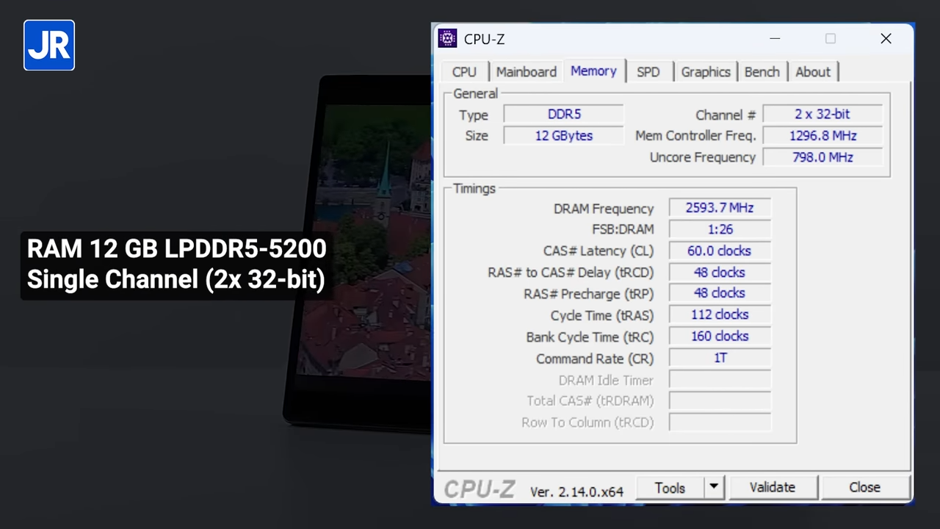Click the empty Total CAS# (tRDRAM) field
The height and width of the screenshot is (529, 940).
[x=720, y=401]
